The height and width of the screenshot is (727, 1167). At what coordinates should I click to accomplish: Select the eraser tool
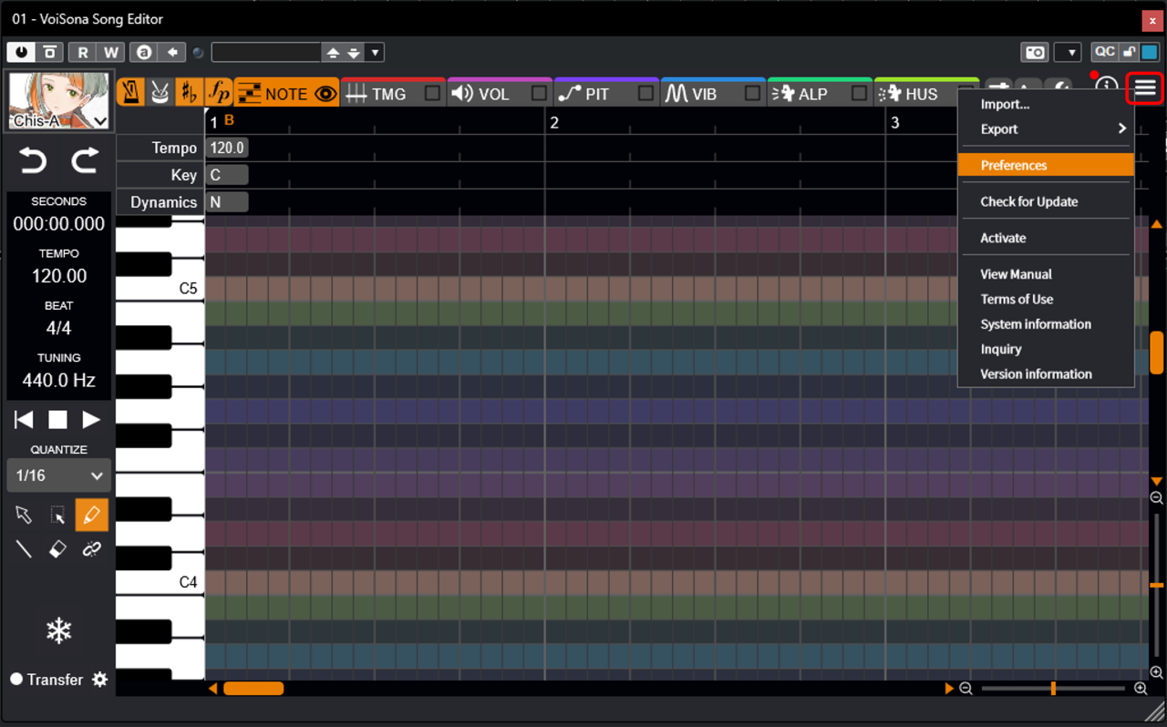[57, 548]
